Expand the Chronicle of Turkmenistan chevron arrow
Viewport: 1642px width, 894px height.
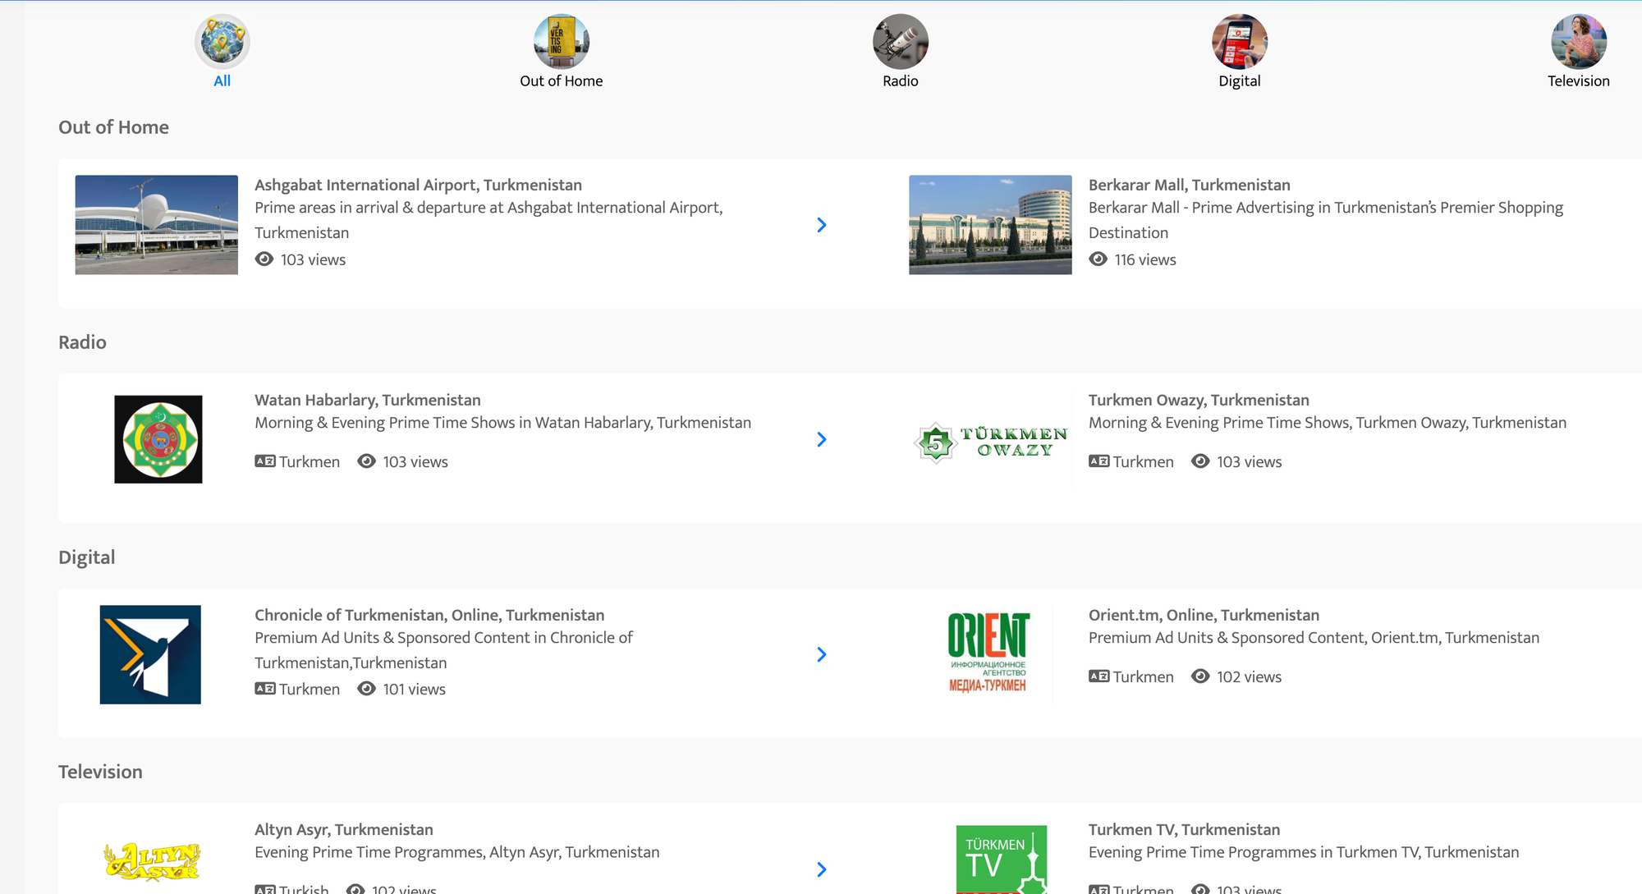[821, 654]
